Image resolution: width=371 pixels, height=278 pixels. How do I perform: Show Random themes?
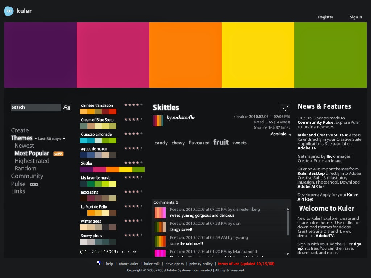(25, 168)
